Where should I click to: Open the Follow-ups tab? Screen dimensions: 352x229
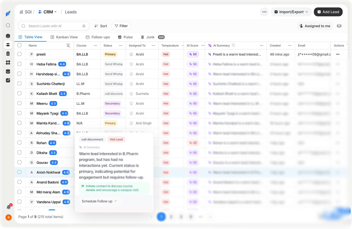click(x=98, y=37)
